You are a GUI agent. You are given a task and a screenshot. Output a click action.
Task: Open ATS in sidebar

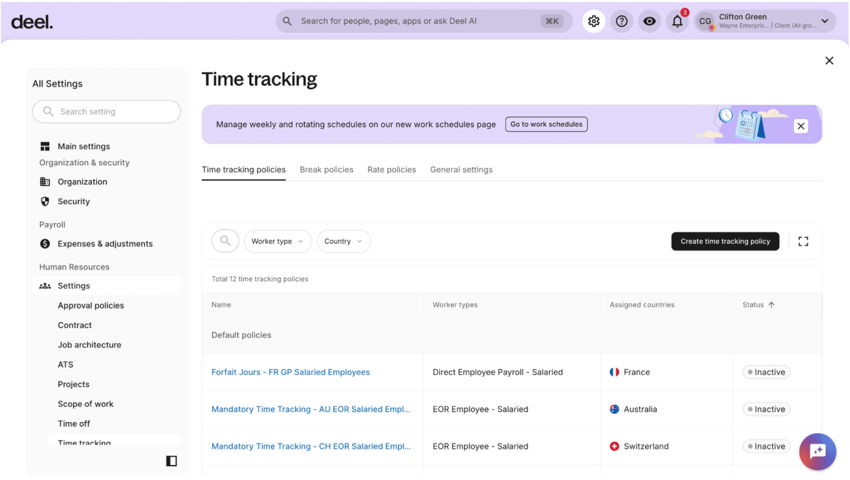pyautogui.click(x=65, y=365)
